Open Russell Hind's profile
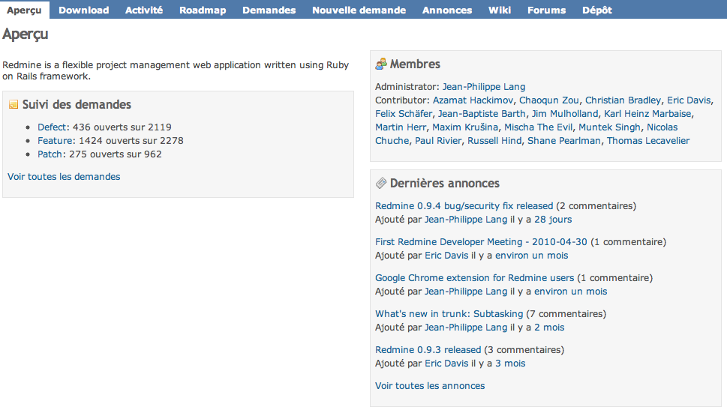Viewport: 727px width, 419px height. pyautogui.click(x=494, y=140)
